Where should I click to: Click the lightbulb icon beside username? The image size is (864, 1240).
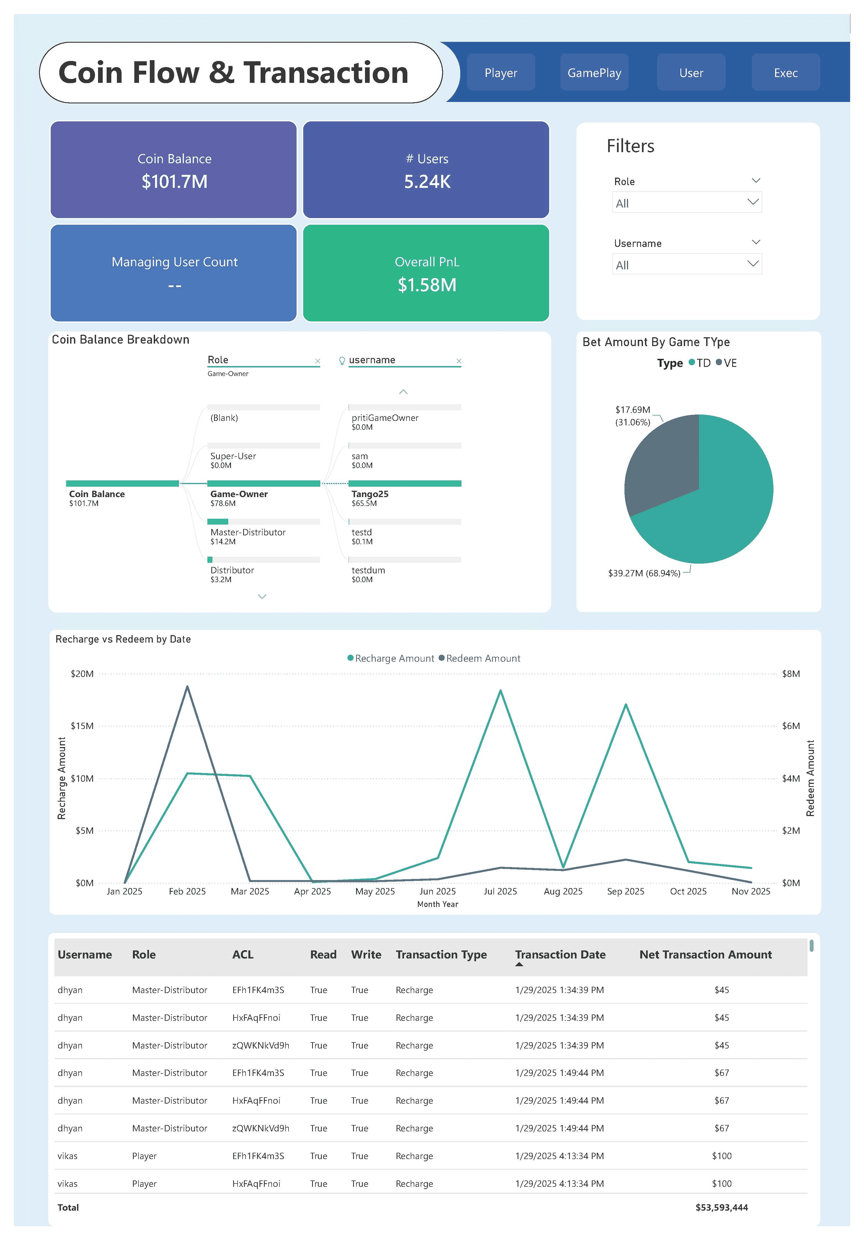pyautogui.click(x=342, y=361)
